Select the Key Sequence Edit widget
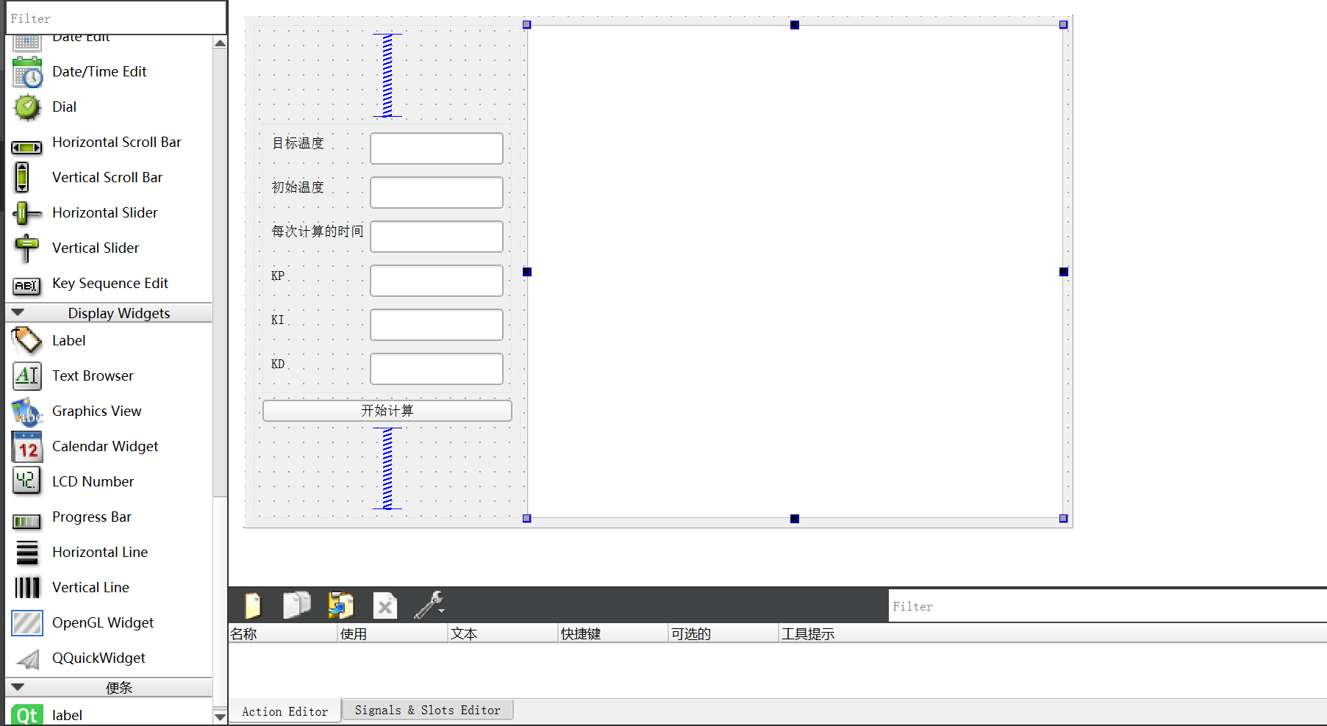The height and width of the screenshot is (726, 1327). click(110, 283)
